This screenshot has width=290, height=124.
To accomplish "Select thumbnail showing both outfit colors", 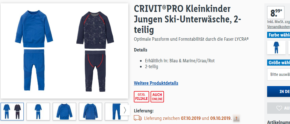I will [12, 112].
